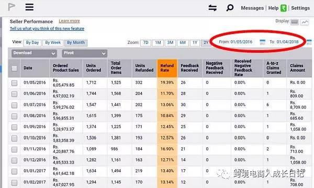Viewport: 314px width, 188px height.
Task: Expand the Pivot dropdown
Action: [84, 53]
